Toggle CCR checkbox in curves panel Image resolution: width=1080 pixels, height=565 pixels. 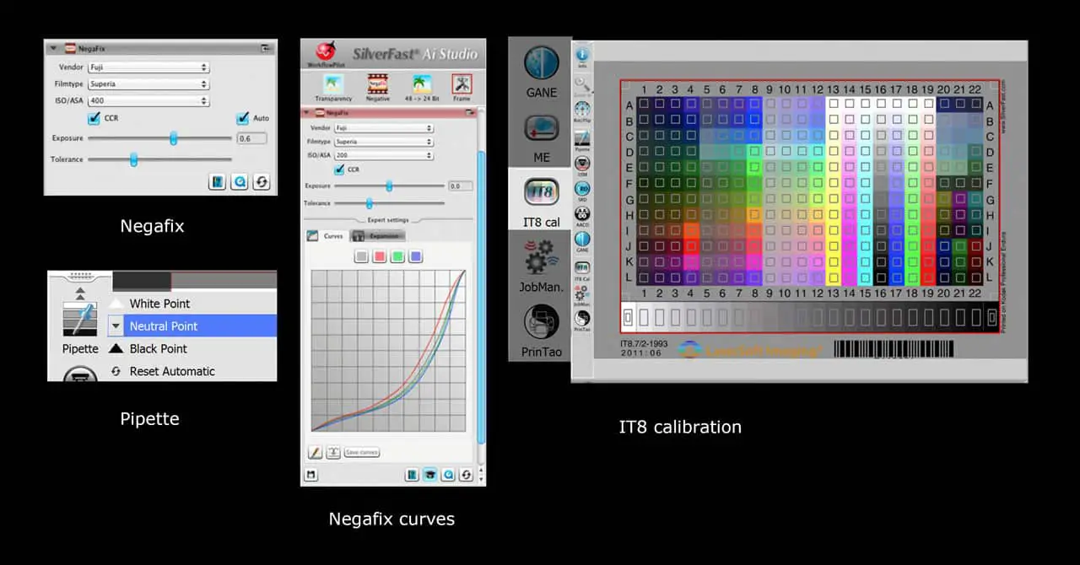[x=340, y=169]
